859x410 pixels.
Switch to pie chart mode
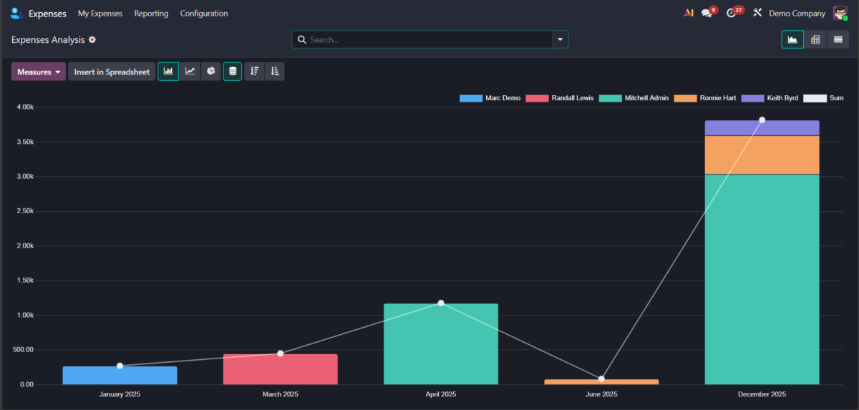pos(211,72)
